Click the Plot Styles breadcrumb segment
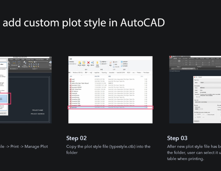This screenshot has height=171, width=221. [146, 73]
